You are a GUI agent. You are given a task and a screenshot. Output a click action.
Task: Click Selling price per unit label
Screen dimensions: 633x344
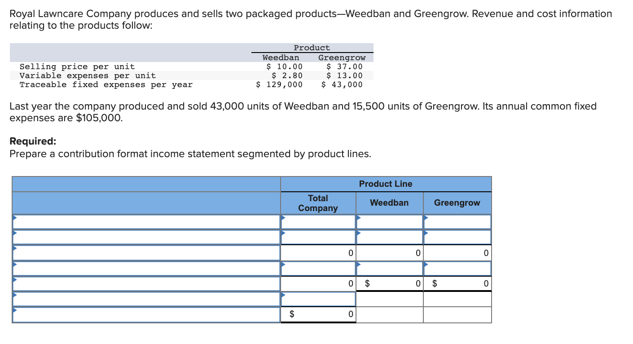[77, 67]
